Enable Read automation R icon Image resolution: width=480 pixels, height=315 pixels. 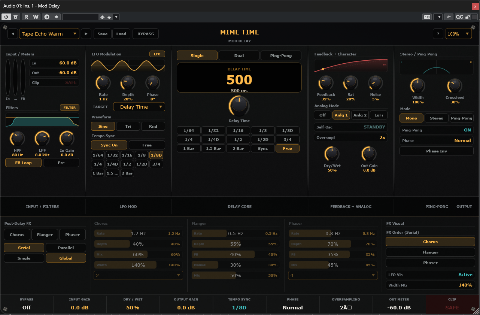pos(26,17)
